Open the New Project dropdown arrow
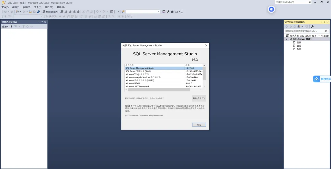The width and height of the screenshot is (331, 169). 21,12
